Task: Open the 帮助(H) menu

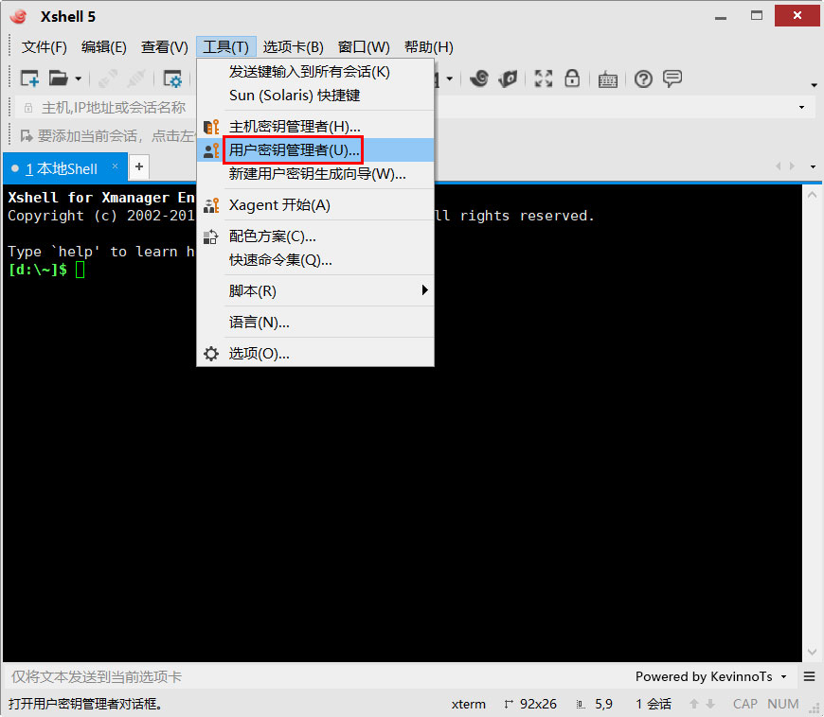Action: [x=429, y=47]
